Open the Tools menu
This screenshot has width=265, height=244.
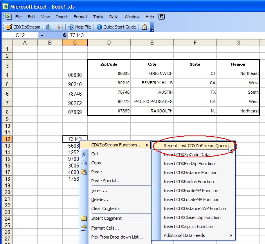(x=98, y=17)
